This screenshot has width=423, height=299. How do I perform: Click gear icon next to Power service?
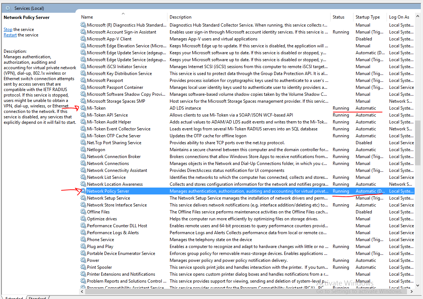click(83, 260)
